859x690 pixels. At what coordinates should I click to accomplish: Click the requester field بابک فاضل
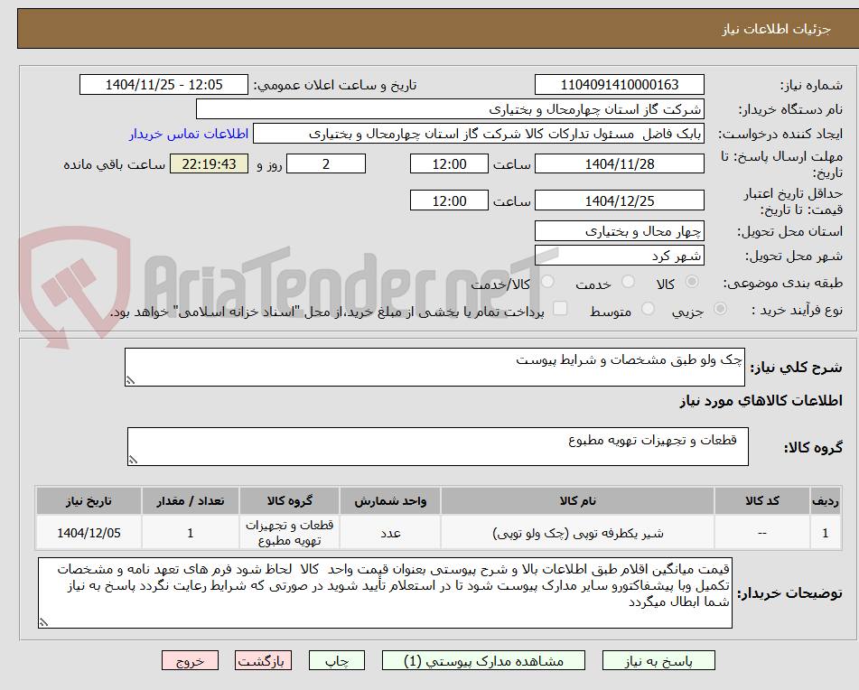pos(478,135)
